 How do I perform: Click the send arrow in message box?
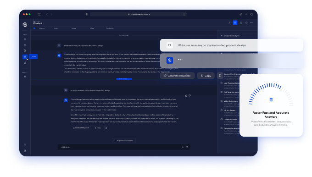(x=187, y=147)
